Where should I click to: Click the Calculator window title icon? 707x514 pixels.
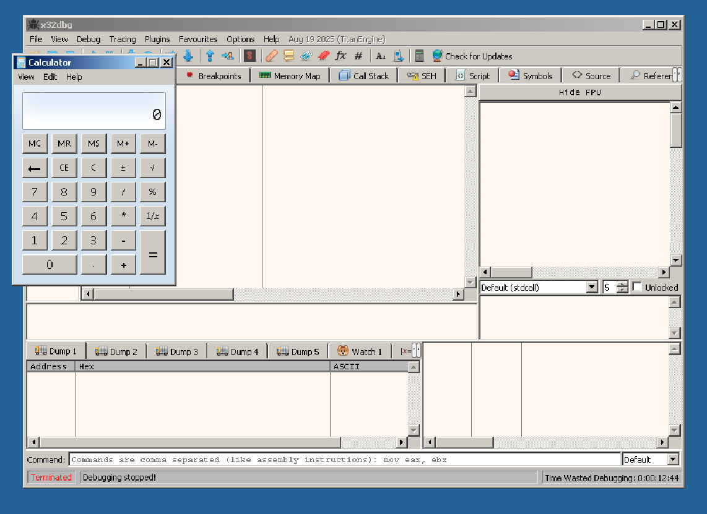21,62
